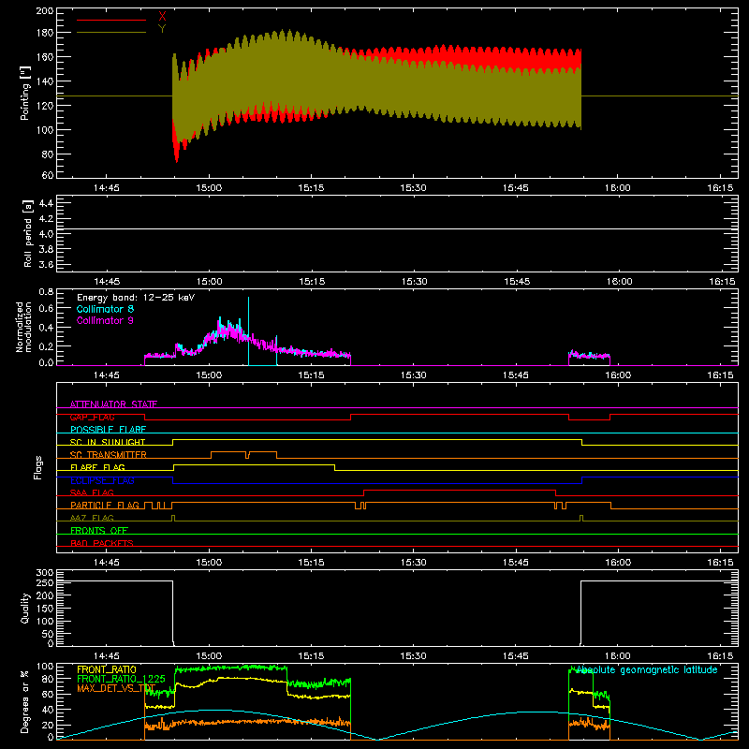Click the ATTENUATOR_STATE flag label

[x=113, y=404]
